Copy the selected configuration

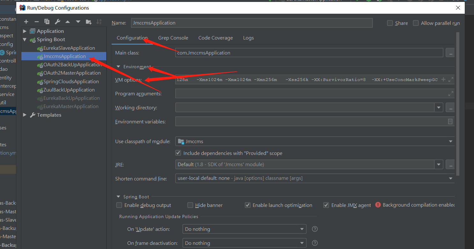(x=47, y=22)
